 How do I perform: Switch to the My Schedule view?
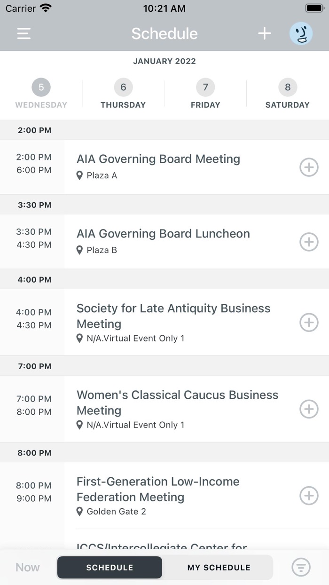[x=219, y=568]
